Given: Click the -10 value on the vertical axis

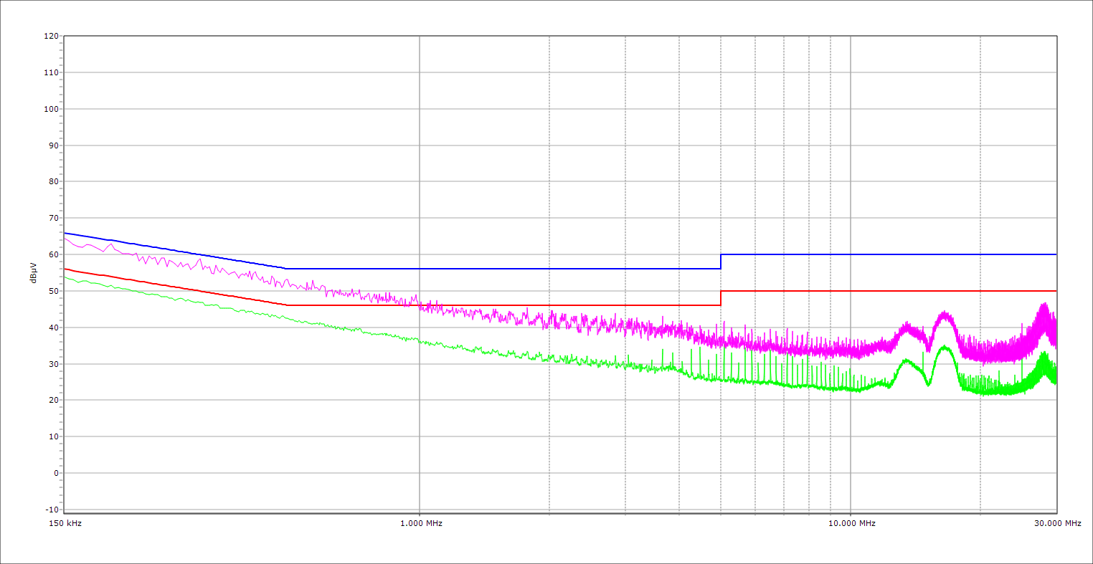Looking at the screenshot, I should (51, 510).
